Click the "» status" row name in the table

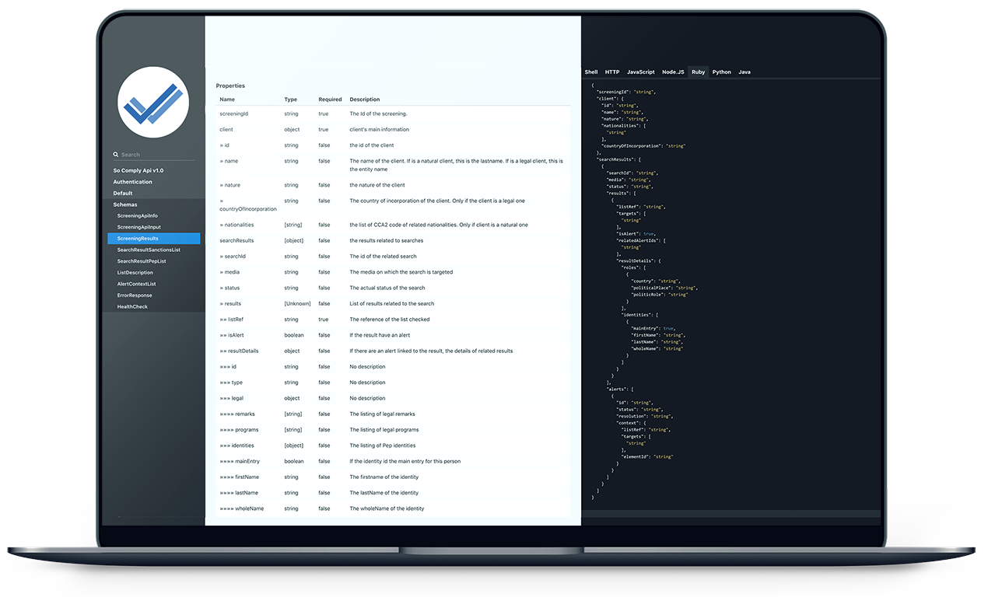pyautogui.click(x=229, y=288)
